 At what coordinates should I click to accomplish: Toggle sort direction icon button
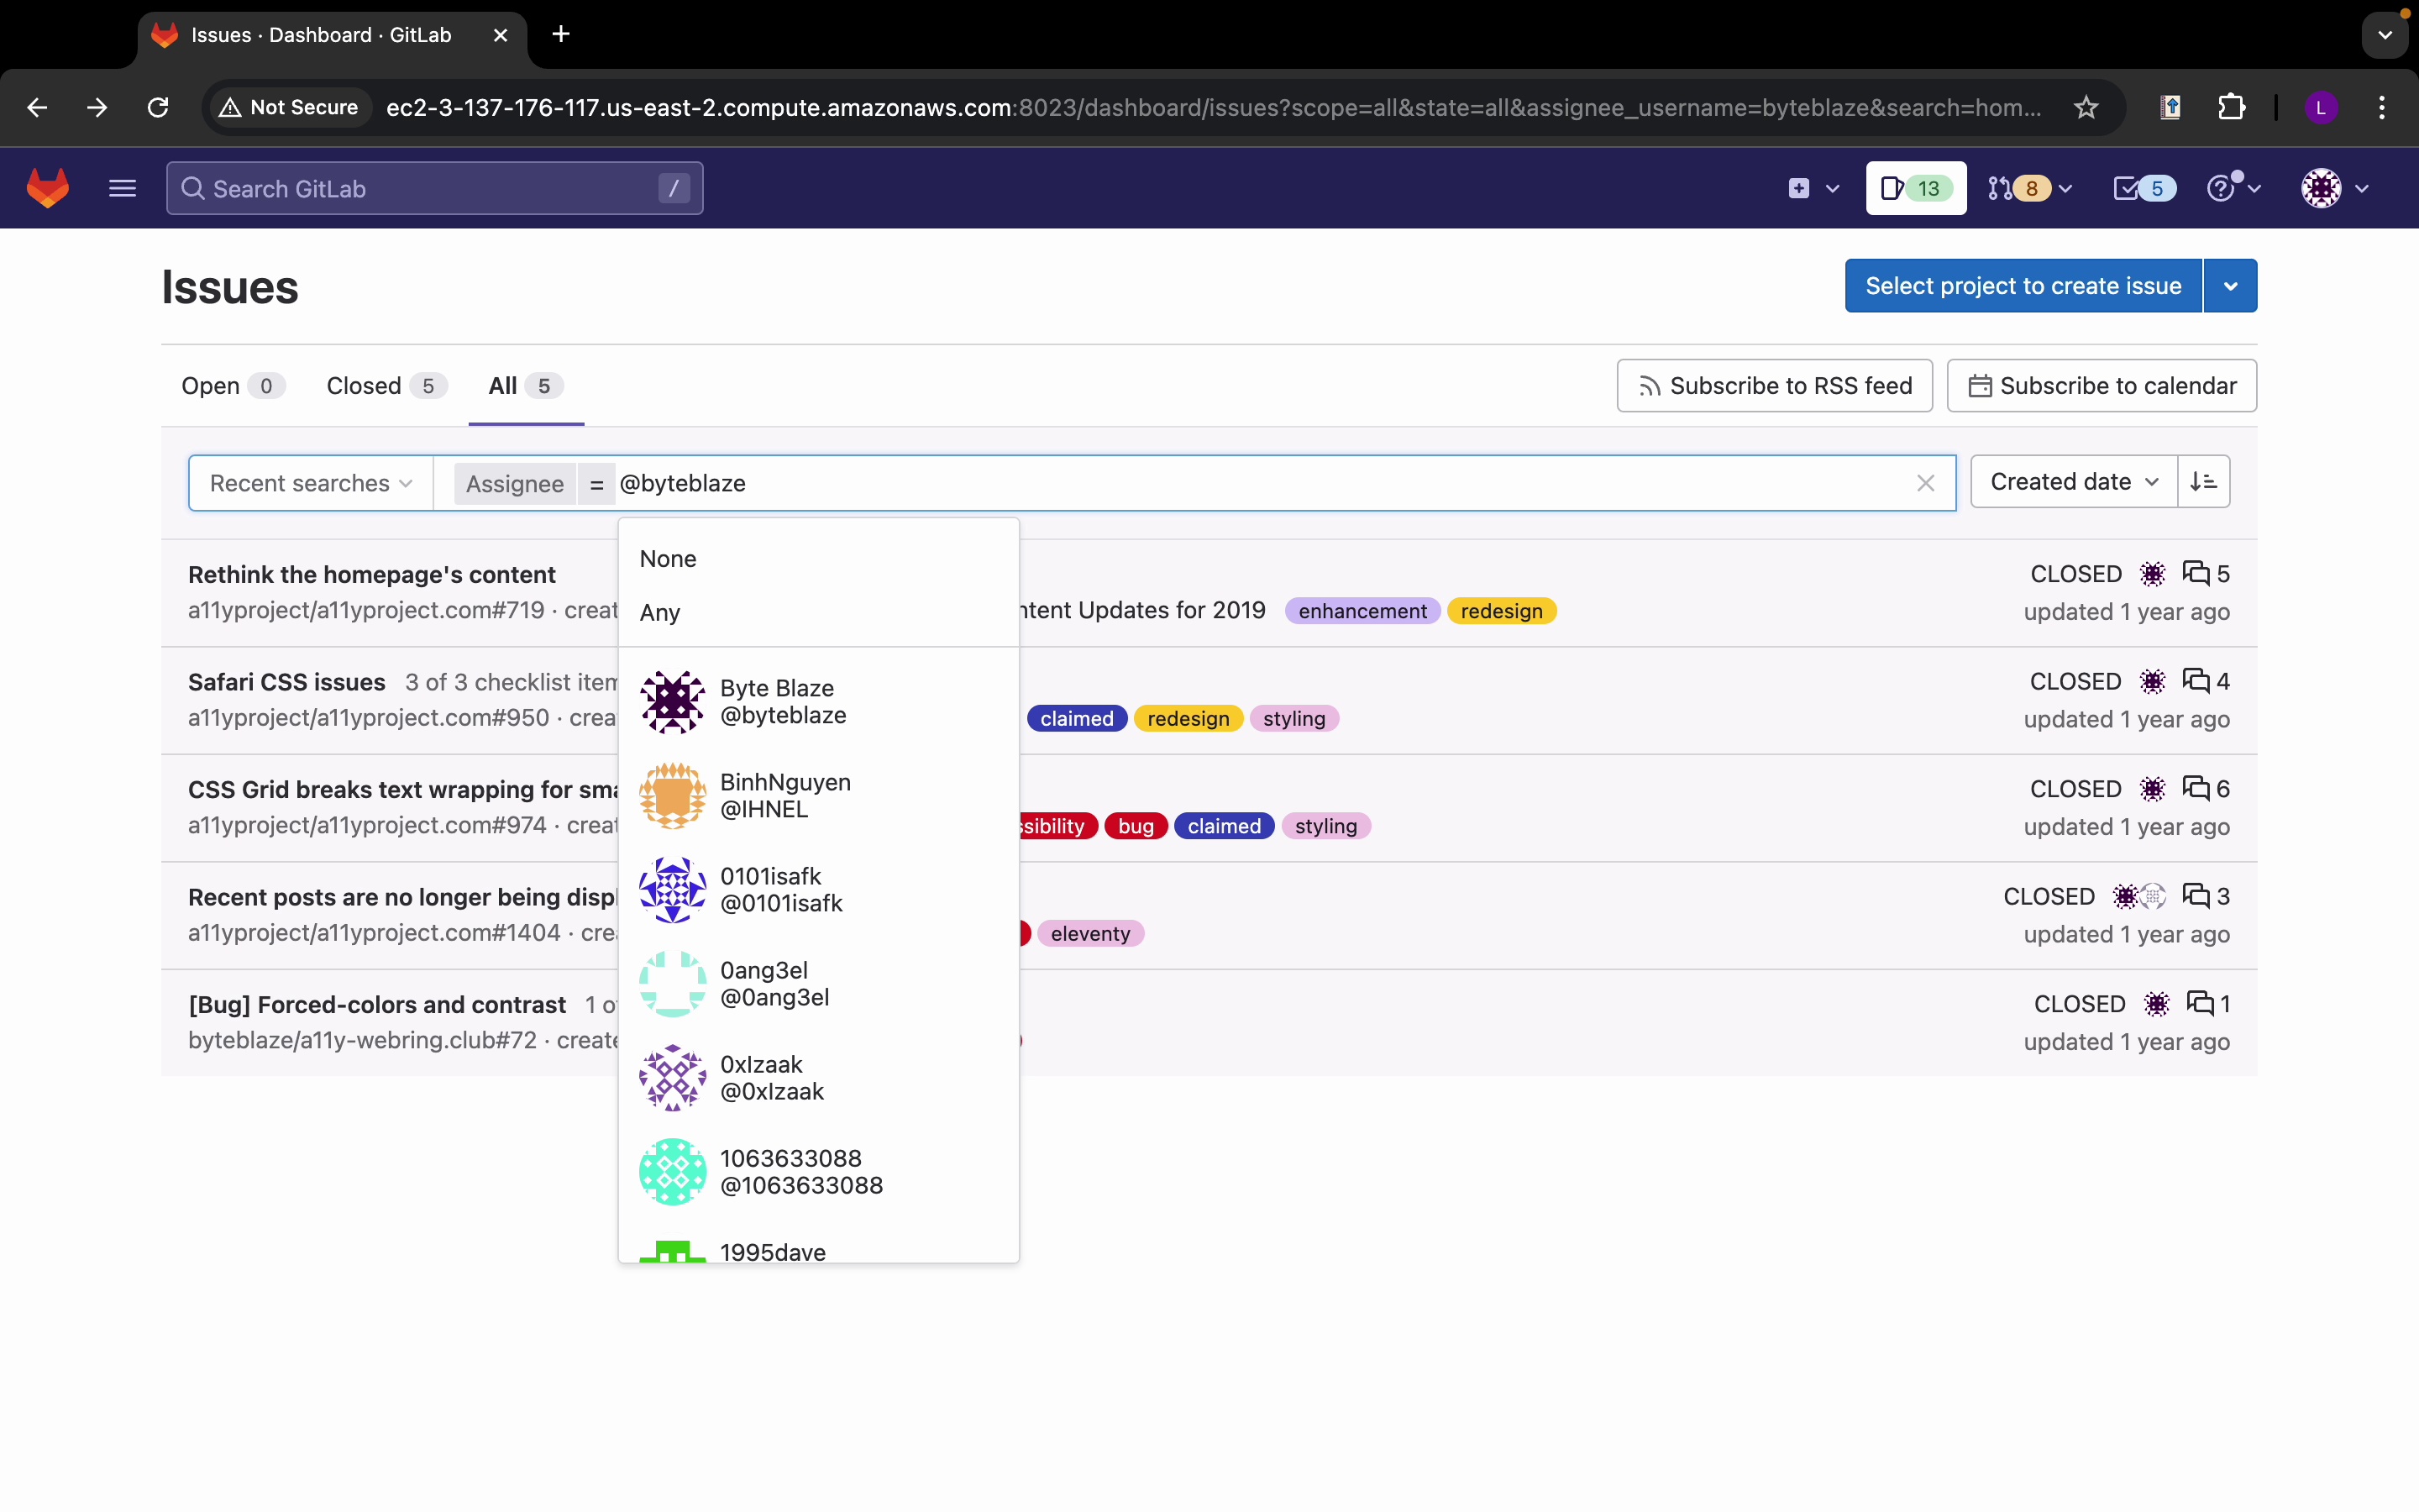click(x=2203, y=482)
